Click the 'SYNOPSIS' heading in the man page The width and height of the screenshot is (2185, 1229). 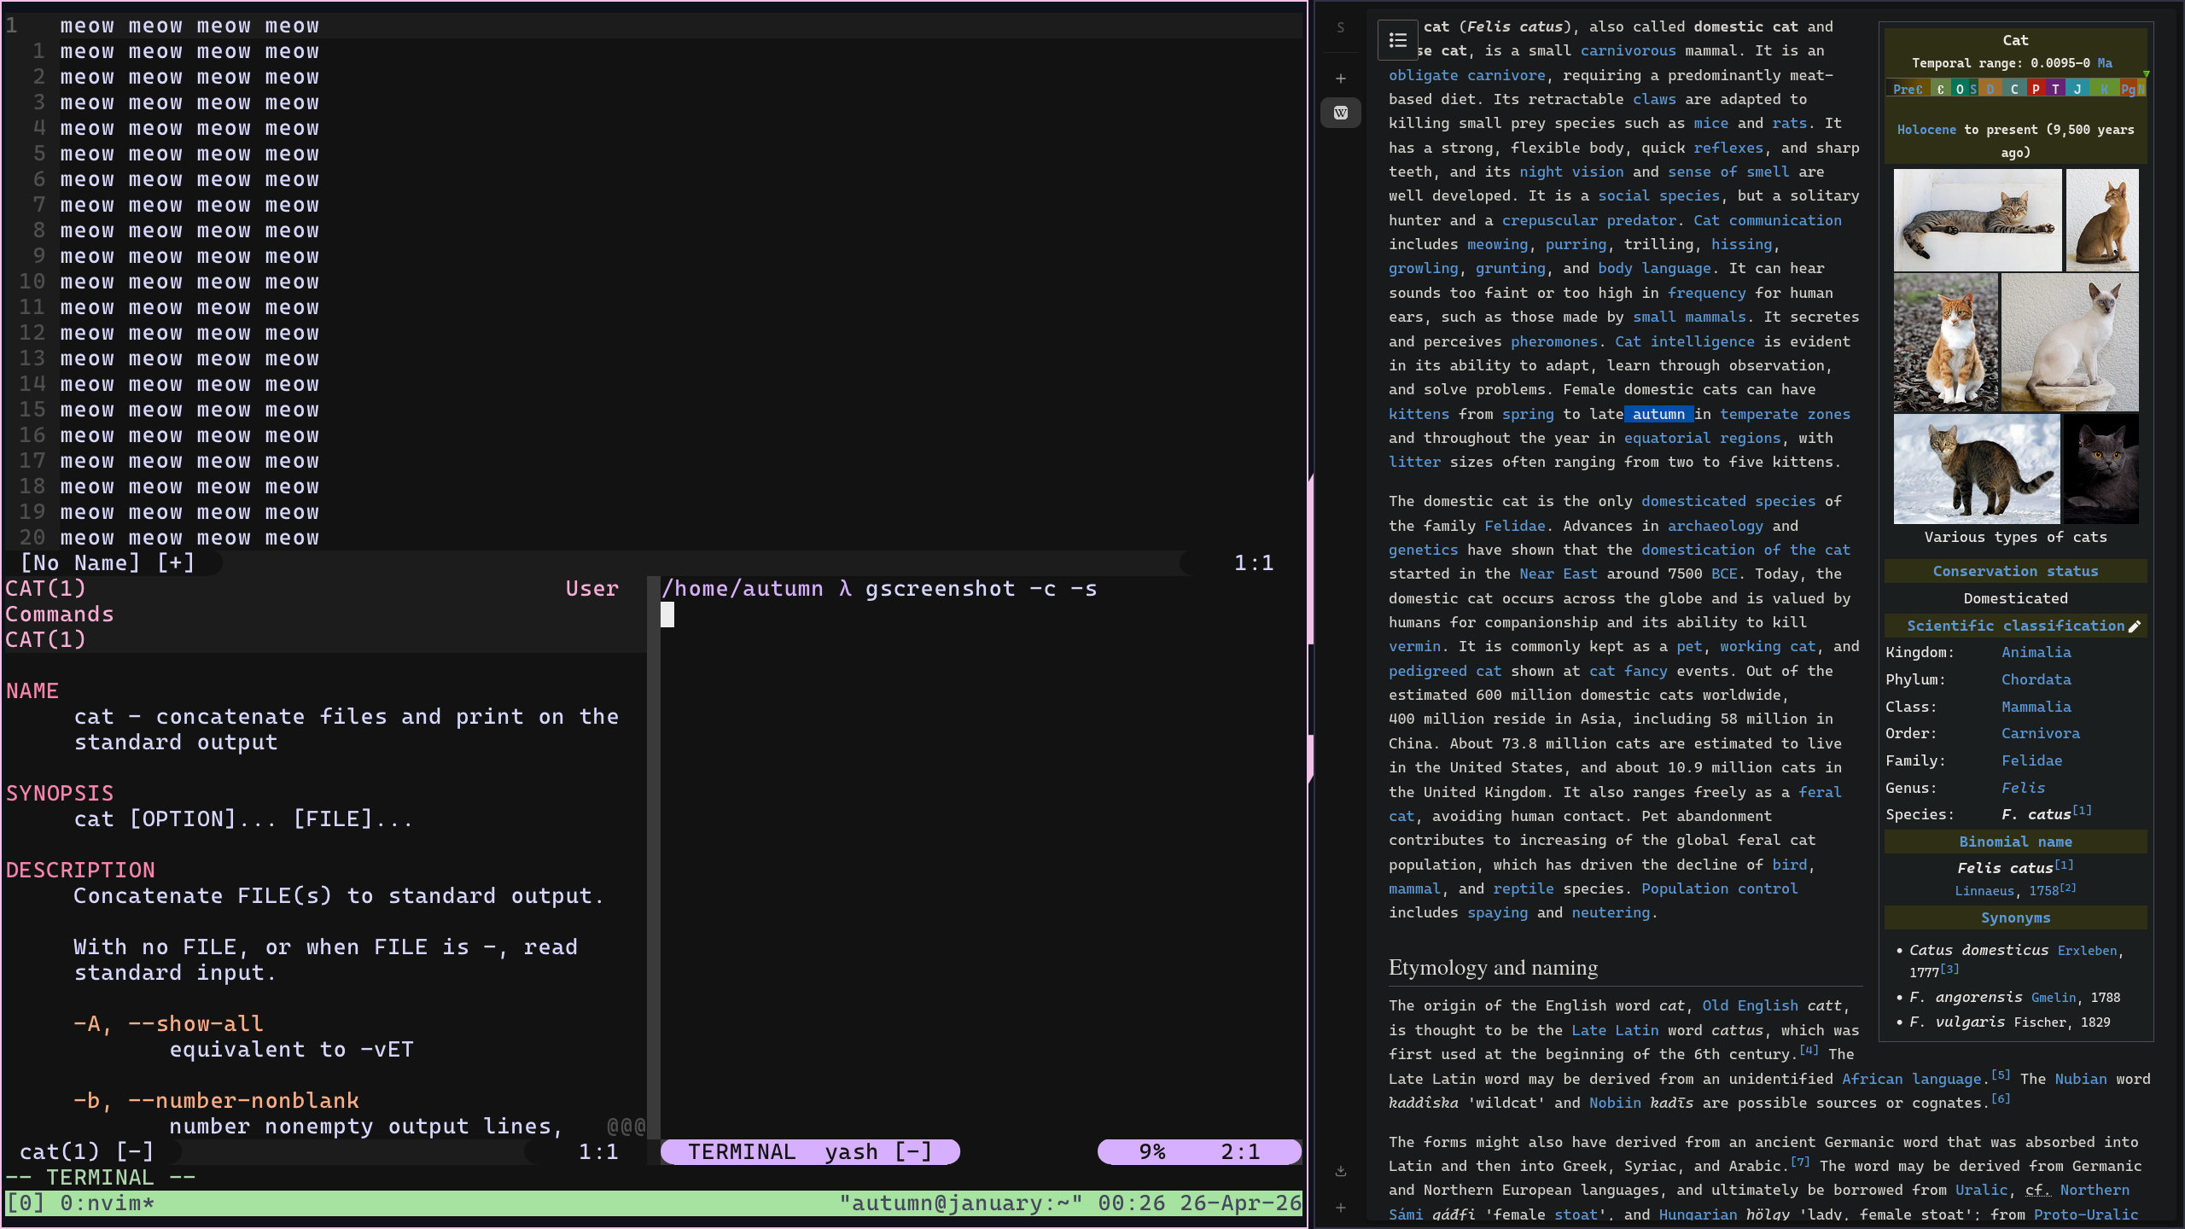click(60, 794)
